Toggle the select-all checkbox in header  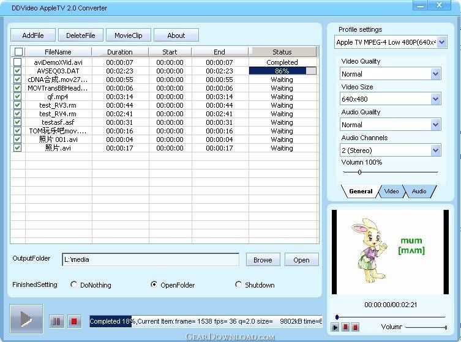tap(18, 52)
